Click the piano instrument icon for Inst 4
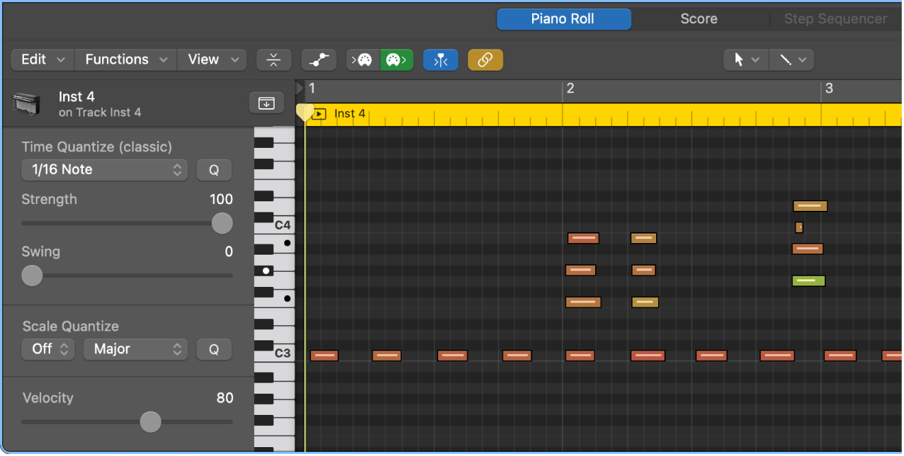 27,103
